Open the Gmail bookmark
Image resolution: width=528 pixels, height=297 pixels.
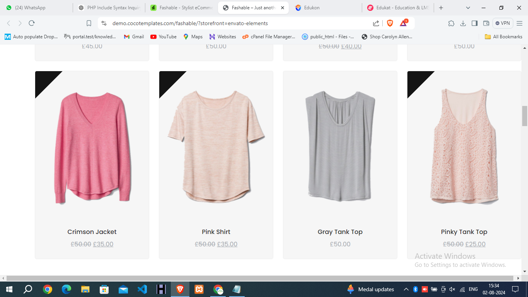[x=134, y=37]
